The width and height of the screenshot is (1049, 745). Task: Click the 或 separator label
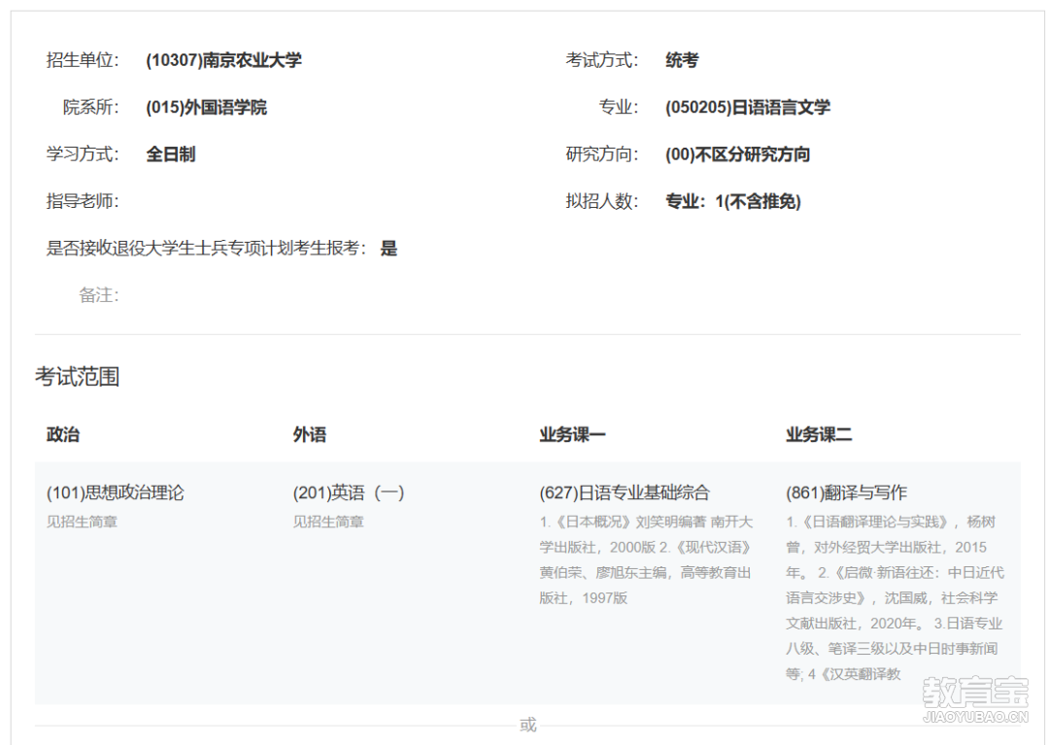tap(527, 725)
